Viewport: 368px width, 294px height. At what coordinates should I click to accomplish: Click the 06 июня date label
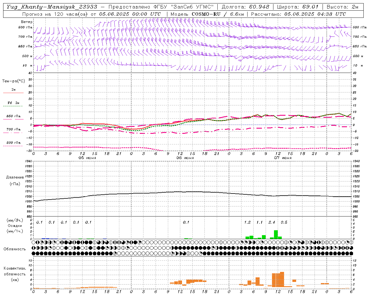pos(185,158)
